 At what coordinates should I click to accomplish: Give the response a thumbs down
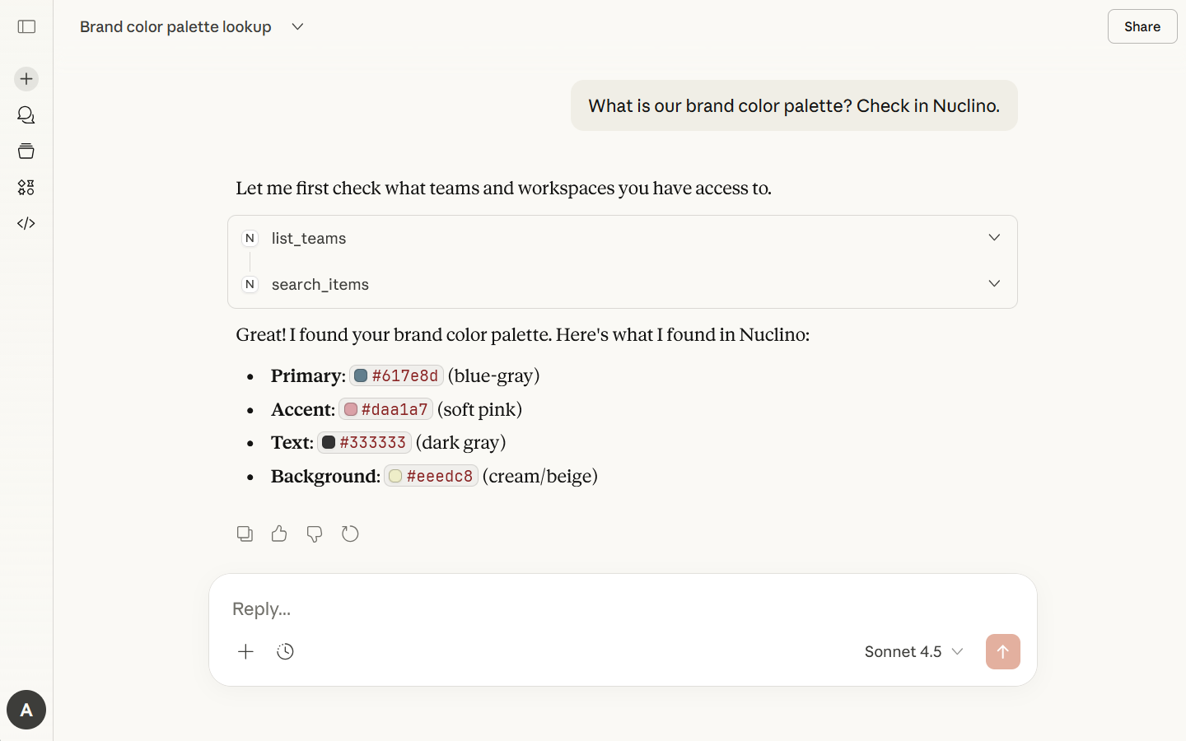(315, 534)
